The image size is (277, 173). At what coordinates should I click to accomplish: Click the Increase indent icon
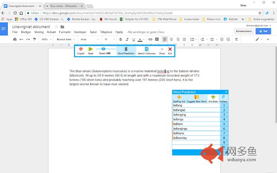228,39
